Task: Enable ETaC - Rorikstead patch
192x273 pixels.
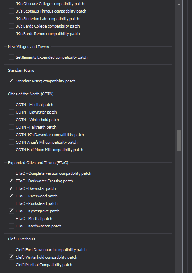Action: [11, 203]
